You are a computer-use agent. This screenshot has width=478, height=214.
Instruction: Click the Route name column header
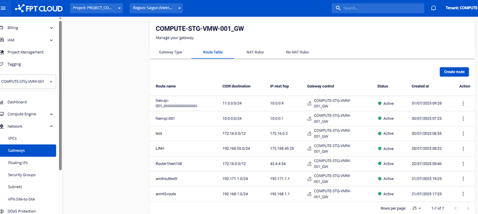point(166,86)
